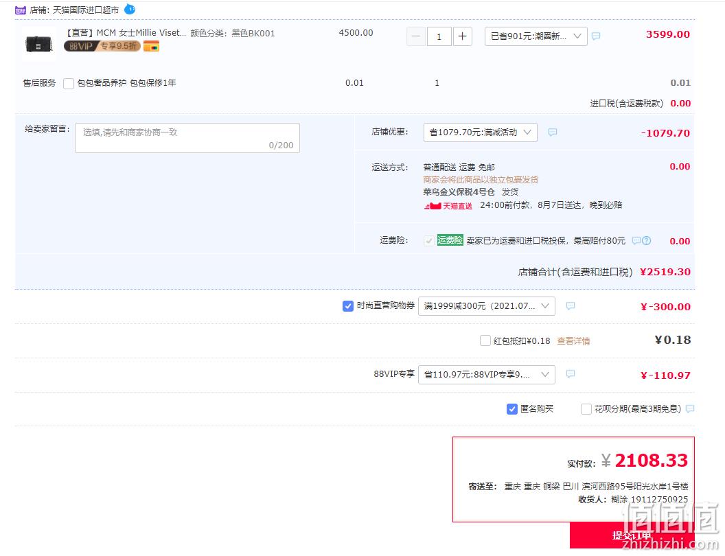Decrease quantity with the minus button

415,36
